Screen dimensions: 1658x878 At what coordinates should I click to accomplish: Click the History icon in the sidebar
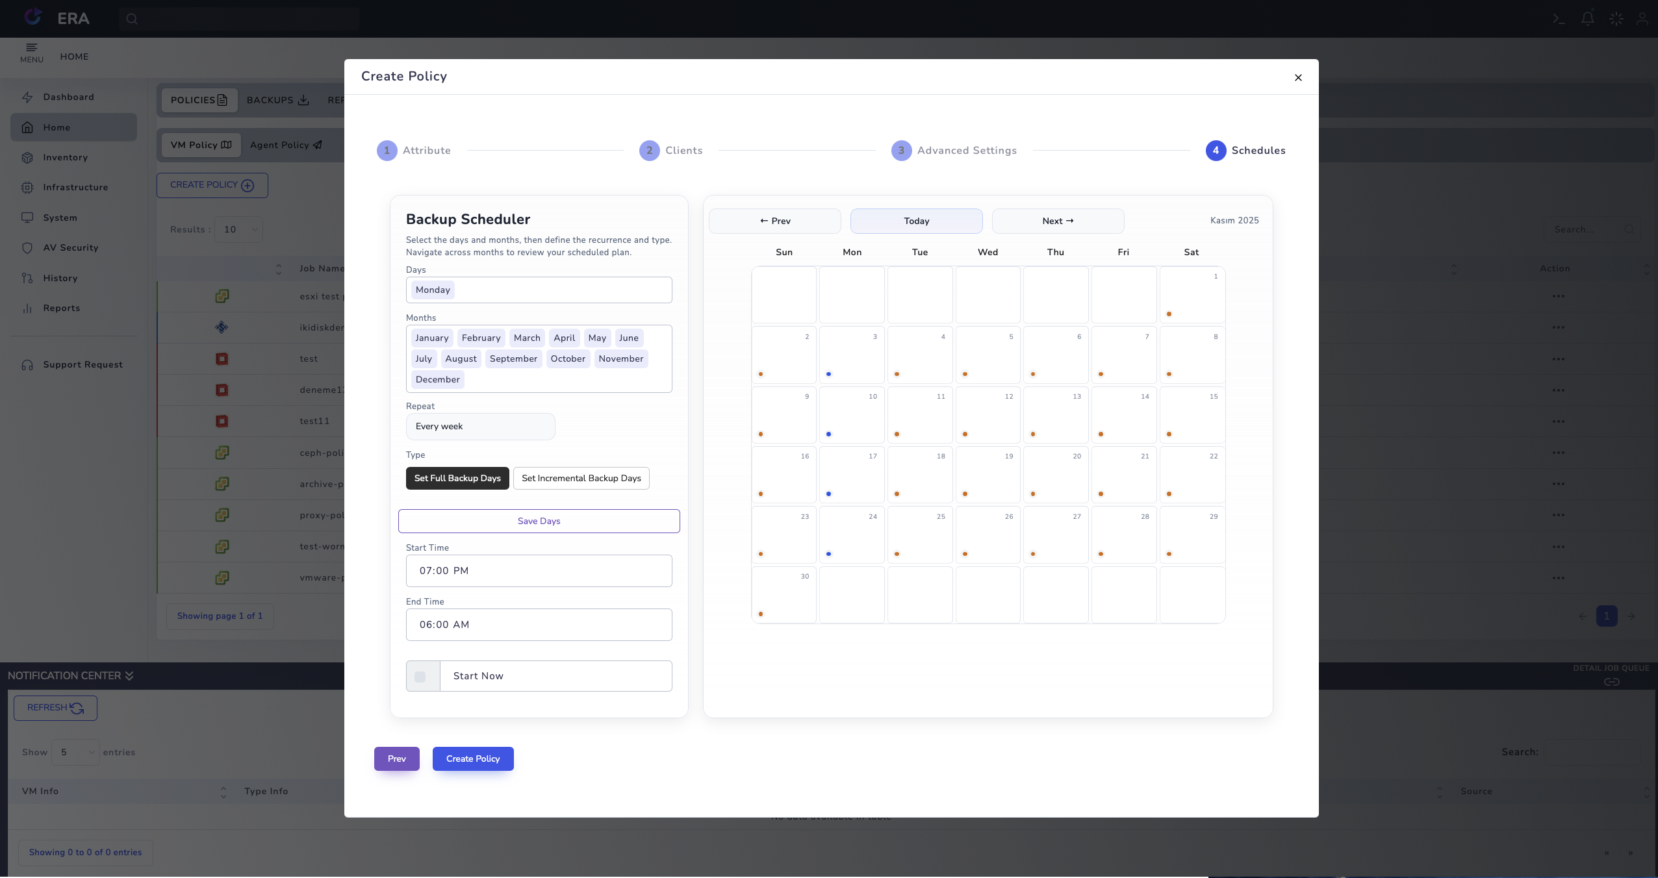(x=28, y=278)
